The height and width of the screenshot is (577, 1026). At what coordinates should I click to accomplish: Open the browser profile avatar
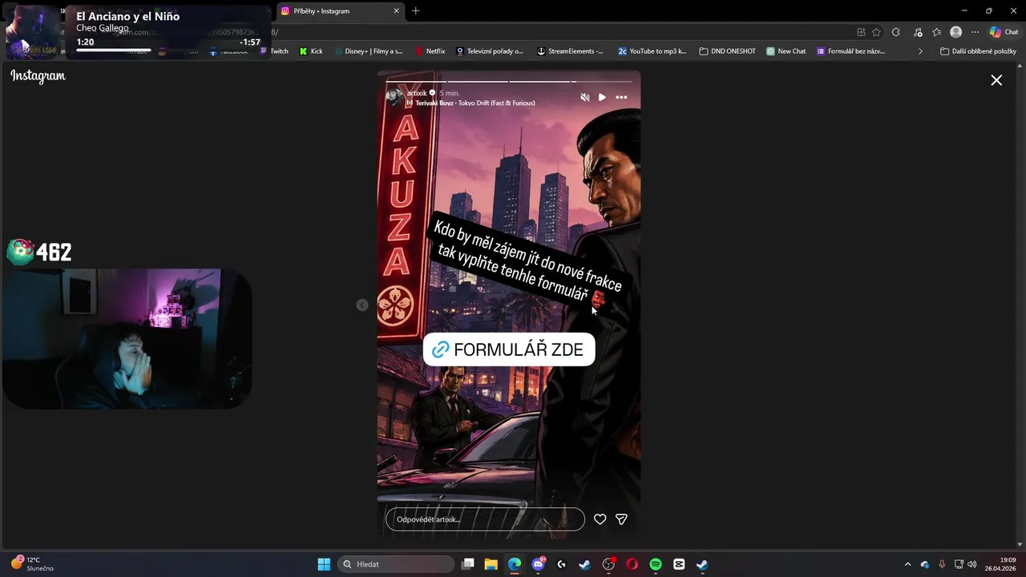point(955,32)
